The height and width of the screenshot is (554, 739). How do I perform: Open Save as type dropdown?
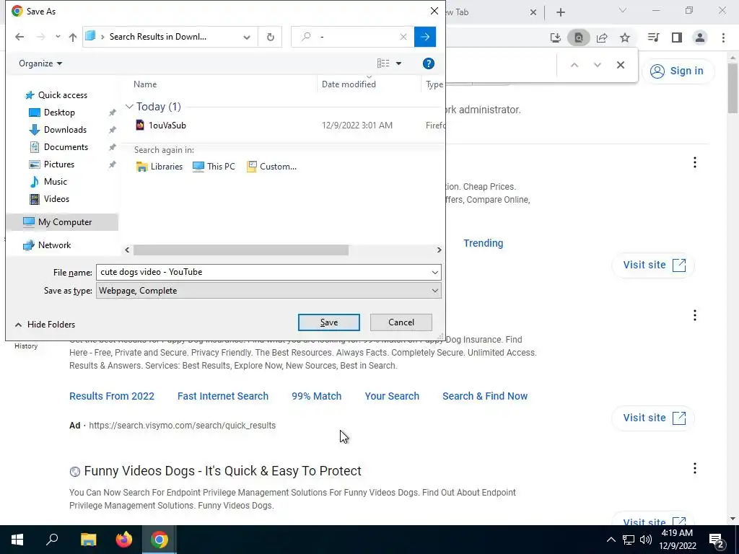click(268, 291)
